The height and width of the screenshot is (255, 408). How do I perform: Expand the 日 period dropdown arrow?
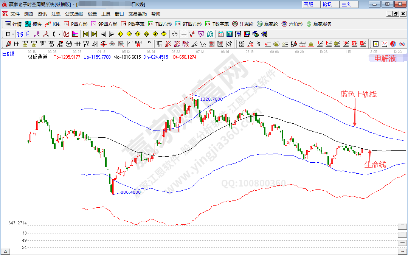(x=12, y=34)
